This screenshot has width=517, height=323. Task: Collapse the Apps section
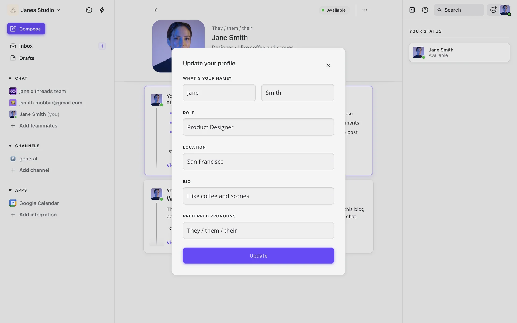click(10, 190)
